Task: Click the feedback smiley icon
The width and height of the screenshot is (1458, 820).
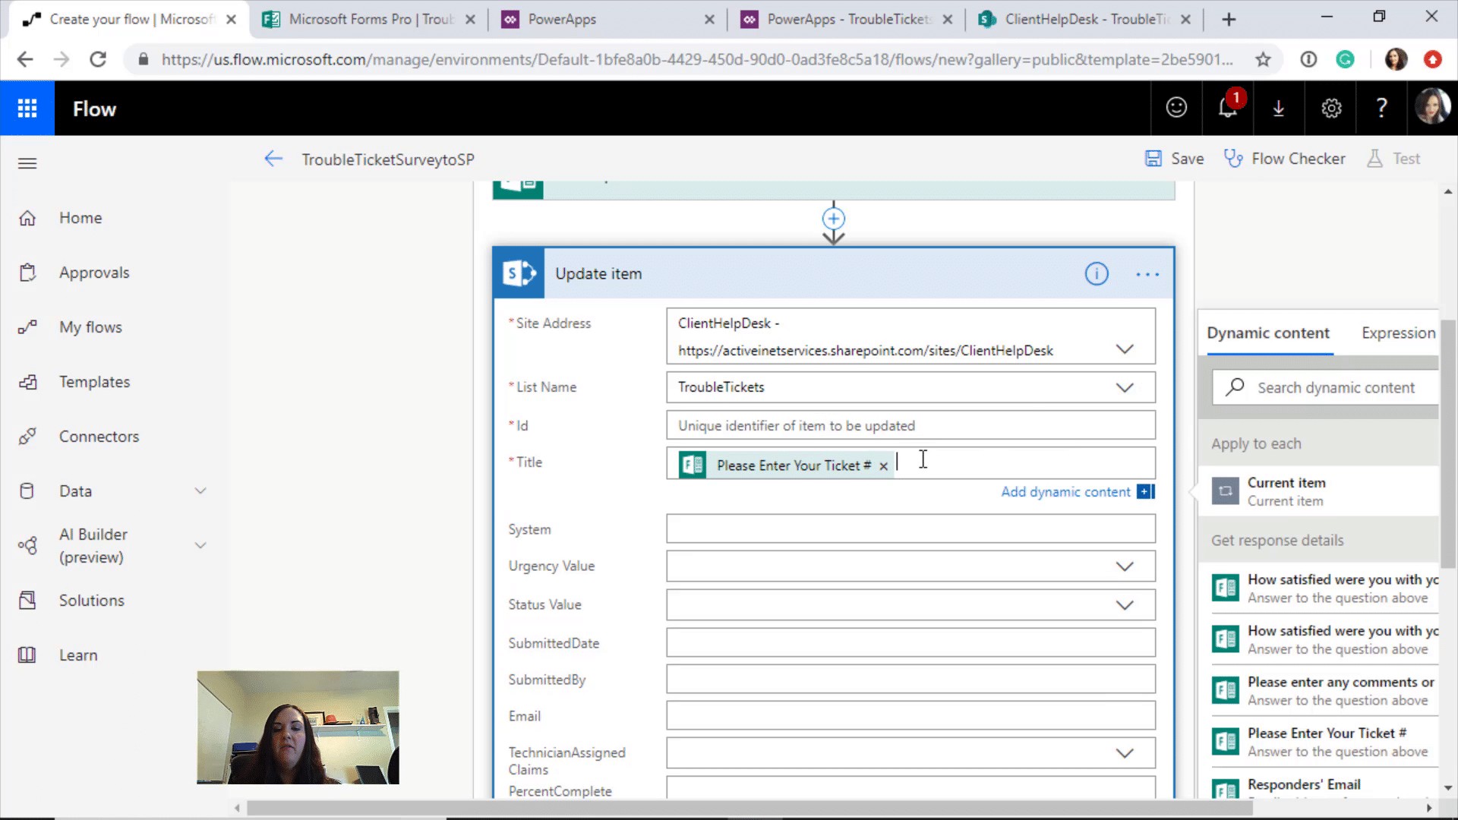Action: [x=1176, y=108]
